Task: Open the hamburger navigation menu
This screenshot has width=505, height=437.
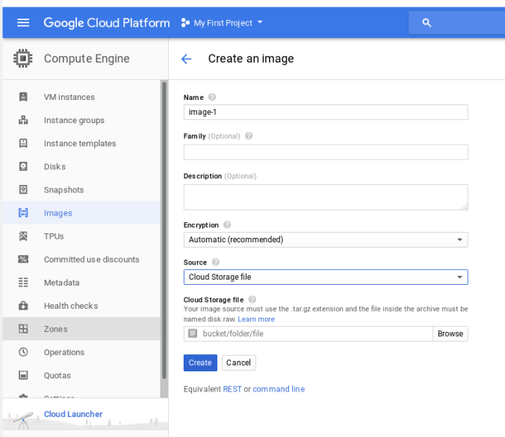Action: [x=23, y=22]
